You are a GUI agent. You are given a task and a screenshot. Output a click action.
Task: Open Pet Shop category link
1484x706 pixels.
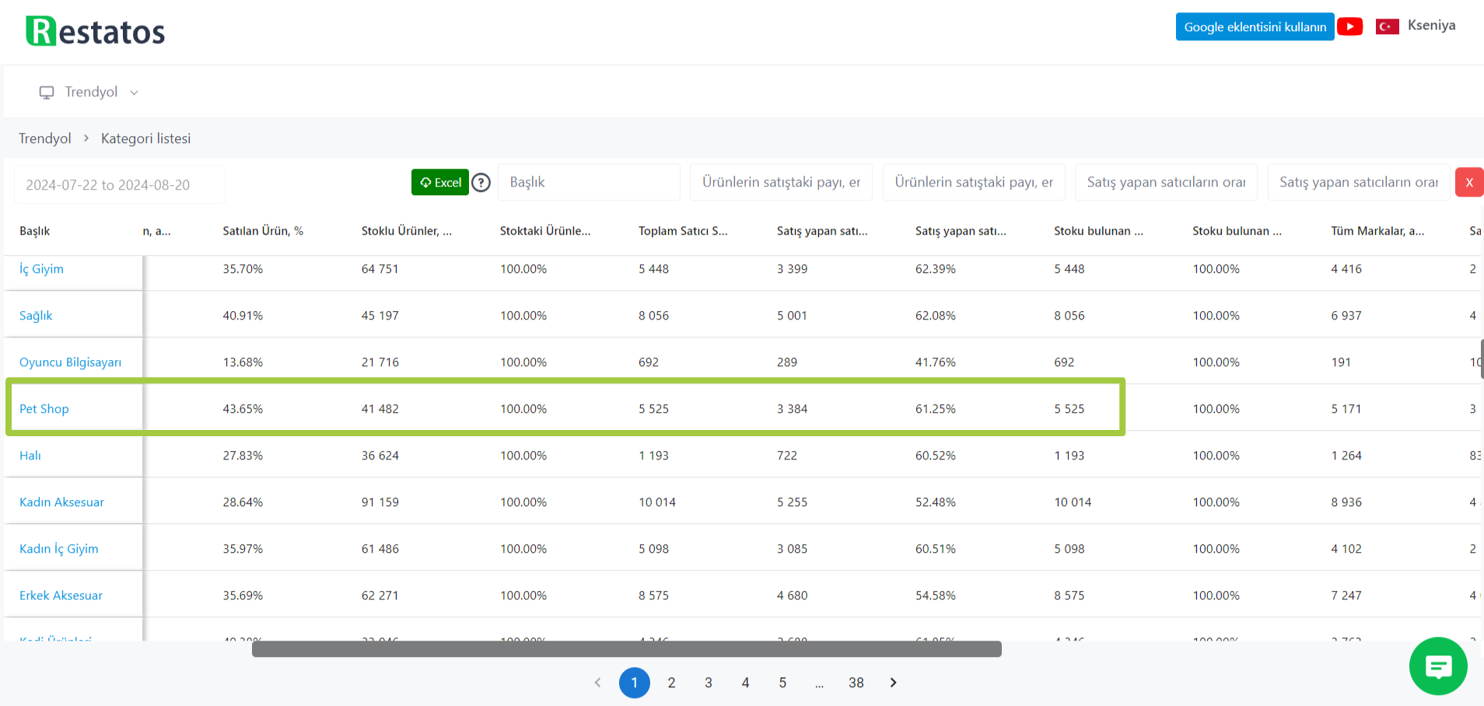(44, 409)
